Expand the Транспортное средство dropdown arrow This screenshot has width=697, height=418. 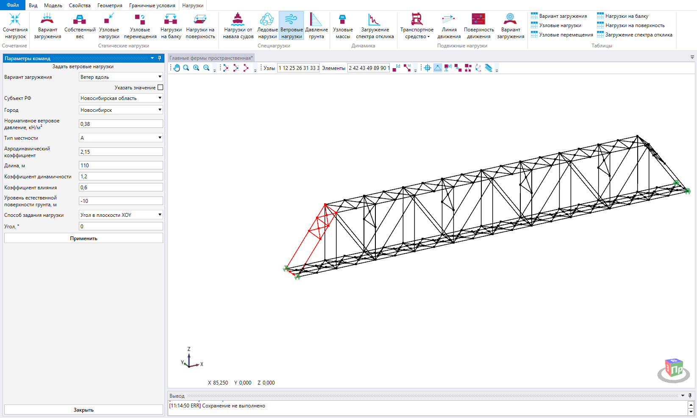point(428,37)
